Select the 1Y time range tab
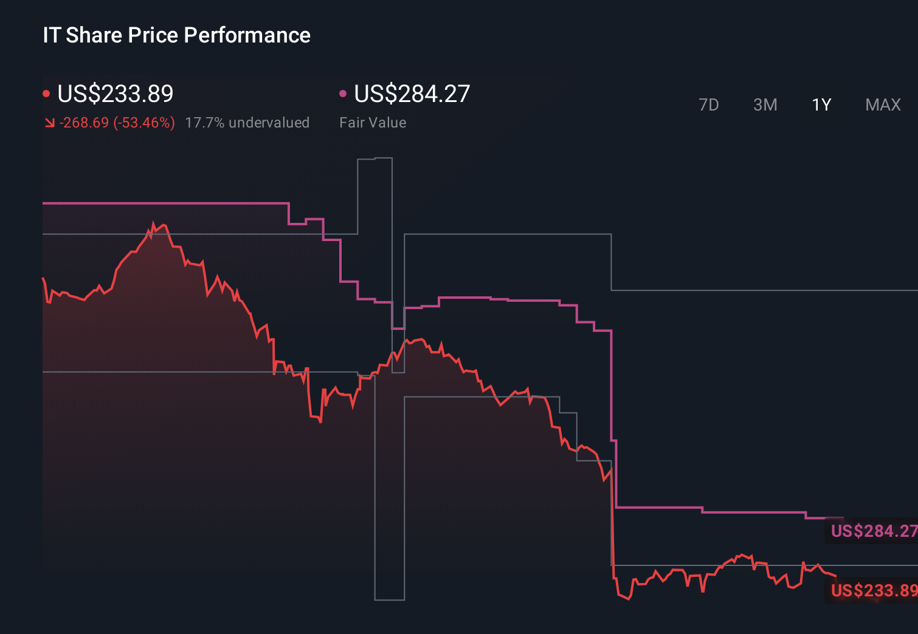 click(821, 104)
